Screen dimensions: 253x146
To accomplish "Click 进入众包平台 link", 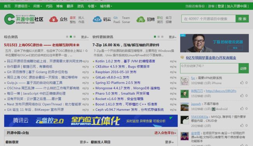I will (x=165, y=133).
